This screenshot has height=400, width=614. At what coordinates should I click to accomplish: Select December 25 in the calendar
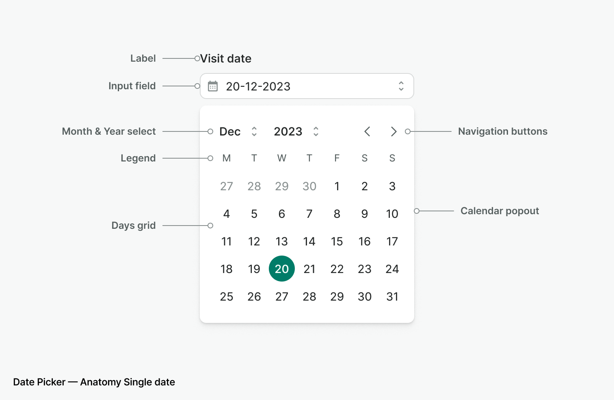[x=227, y=297]
